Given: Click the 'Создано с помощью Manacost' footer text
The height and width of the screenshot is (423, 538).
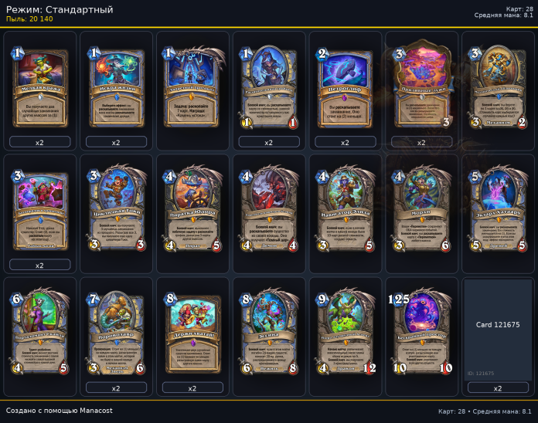Looking at the screenshot, I should coord(59,411).
